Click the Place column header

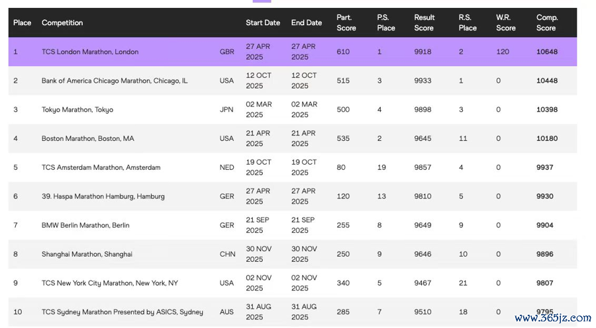point(22,22)
